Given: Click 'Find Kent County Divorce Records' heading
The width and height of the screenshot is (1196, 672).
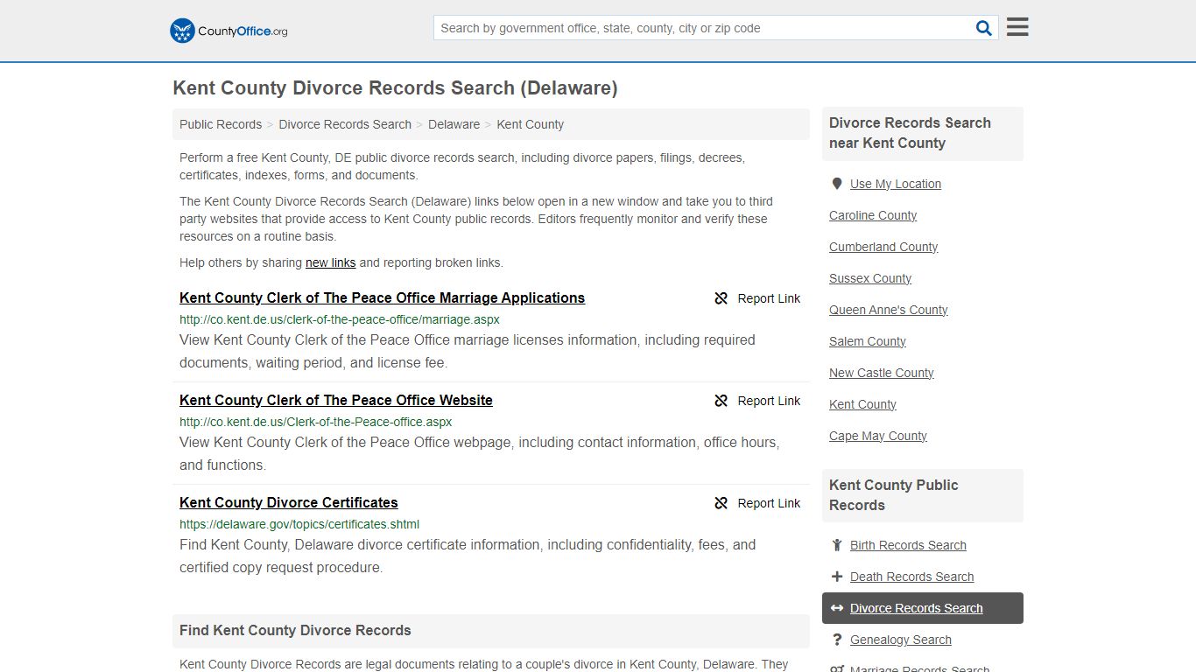Looking at the screenshot, I should 295,630.
